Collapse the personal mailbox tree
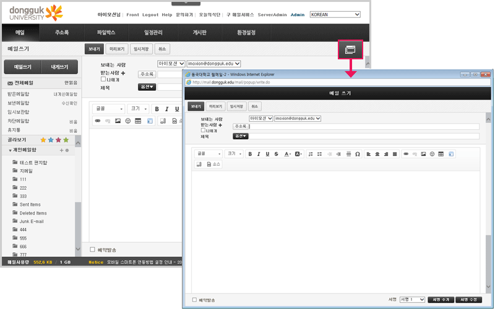 10,150
